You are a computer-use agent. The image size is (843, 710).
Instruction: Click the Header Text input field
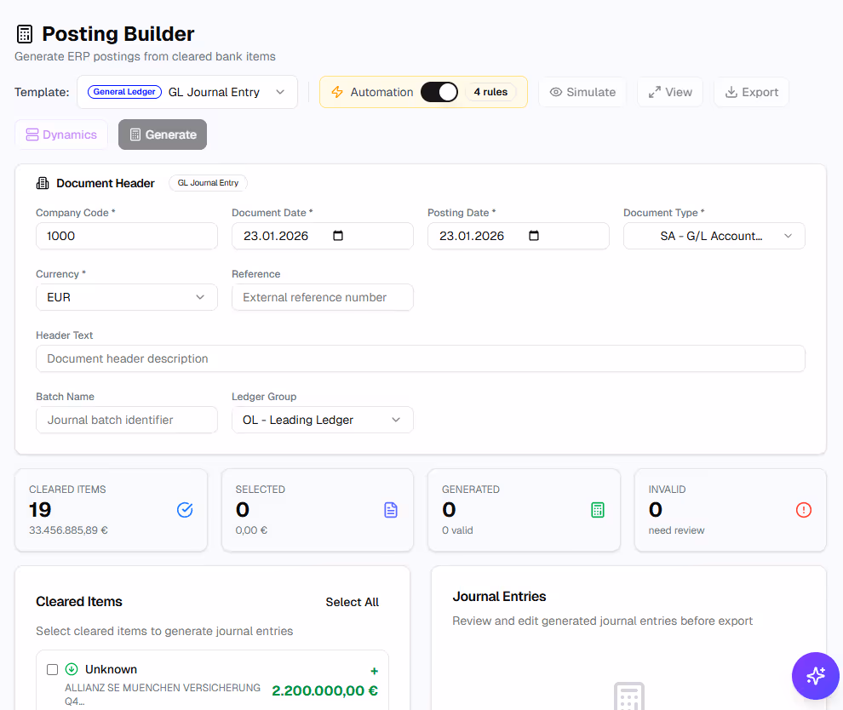[420, 358]
